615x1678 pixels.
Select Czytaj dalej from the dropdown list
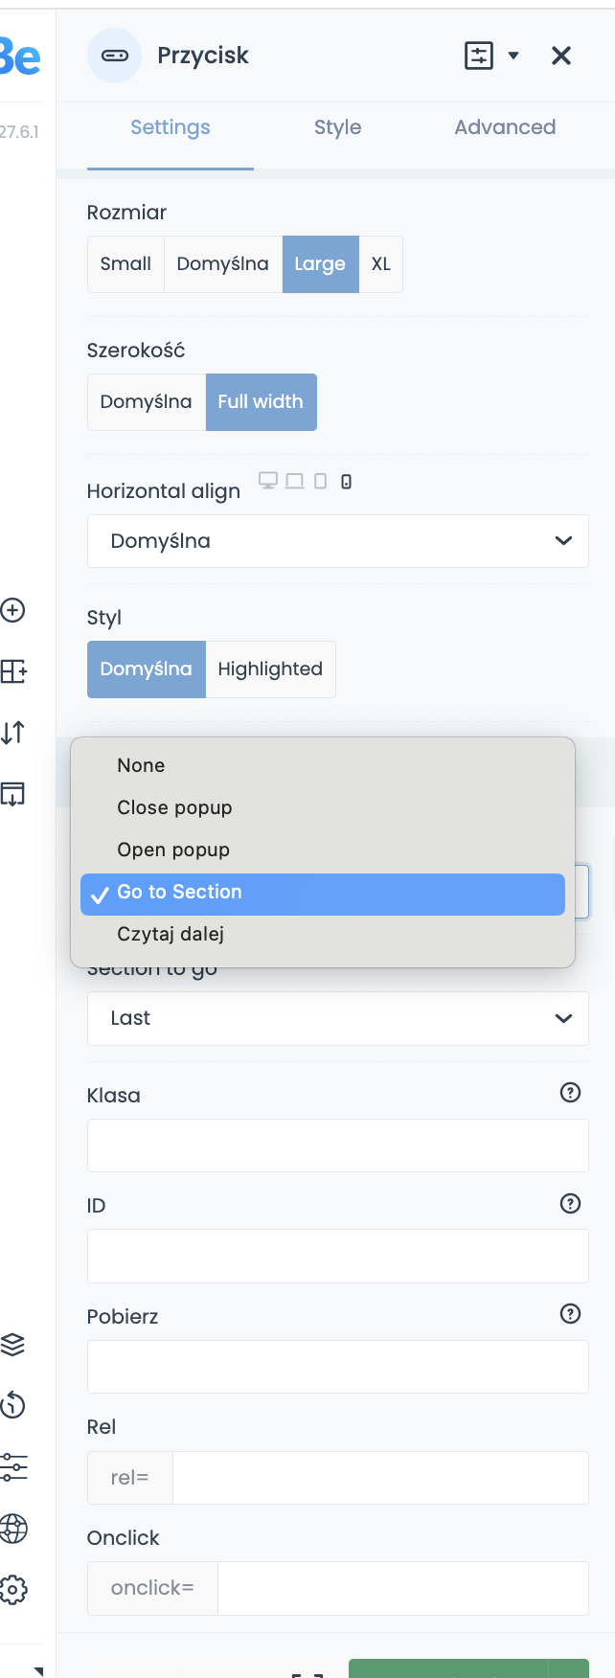click(x=171, y=934)
